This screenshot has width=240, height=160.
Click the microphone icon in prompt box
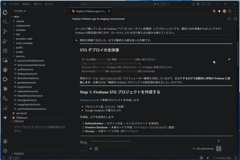(x=219, y=141)
